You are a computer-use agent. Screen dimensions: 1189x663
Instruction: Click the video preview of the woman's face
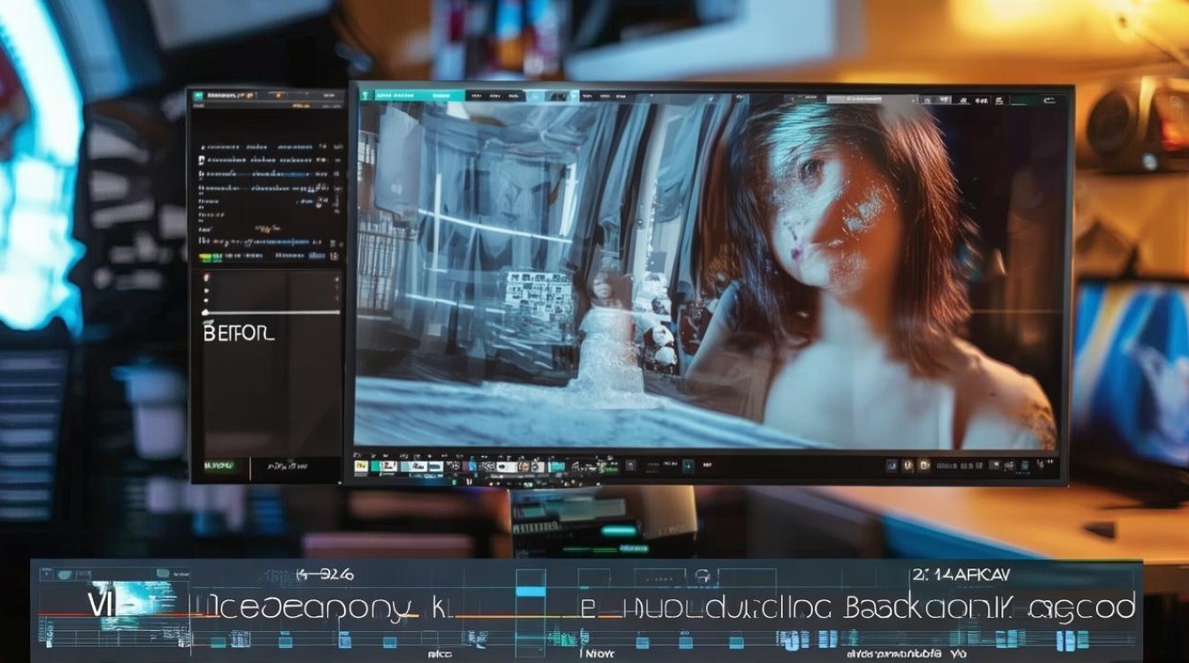[708, 265]
